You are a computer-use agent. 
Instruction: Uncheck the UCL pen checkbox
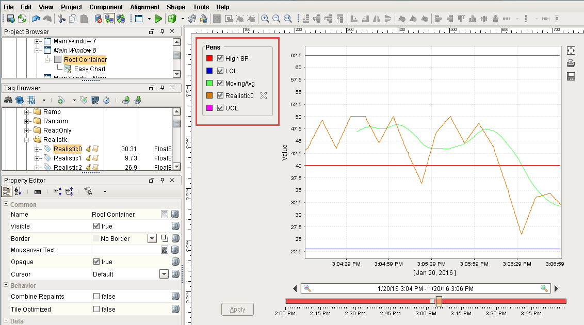pos(220,108)
